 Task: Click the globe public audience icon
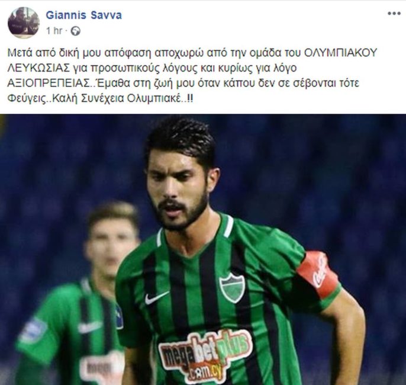(76, 31)
